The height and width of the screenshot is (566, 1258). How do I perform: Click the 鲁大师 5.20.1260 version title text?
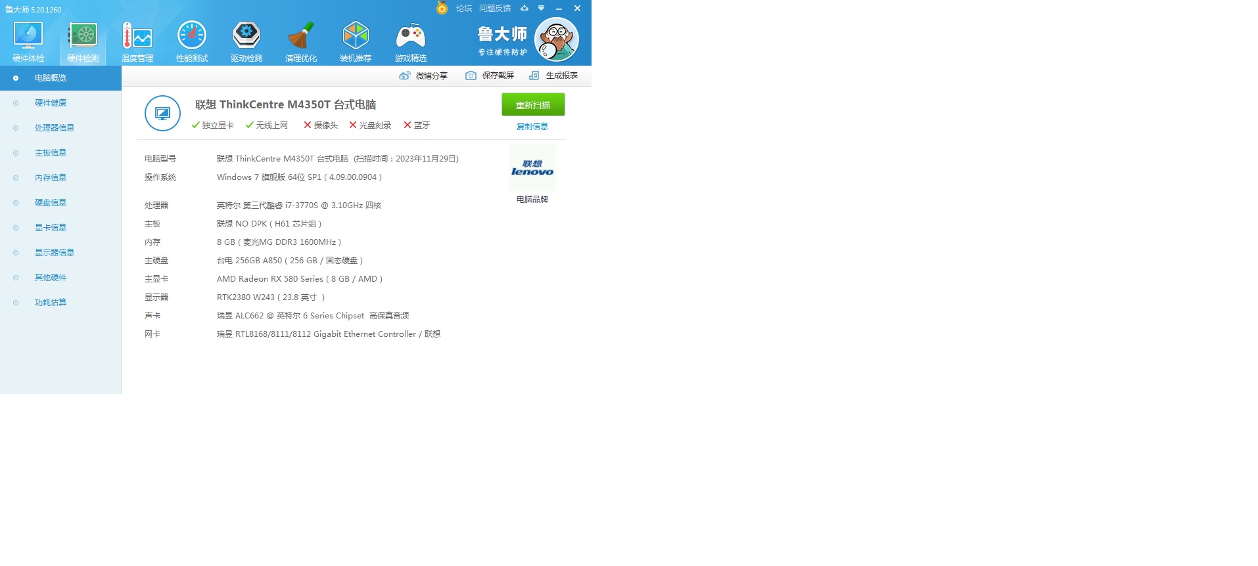tap(34, 10)
